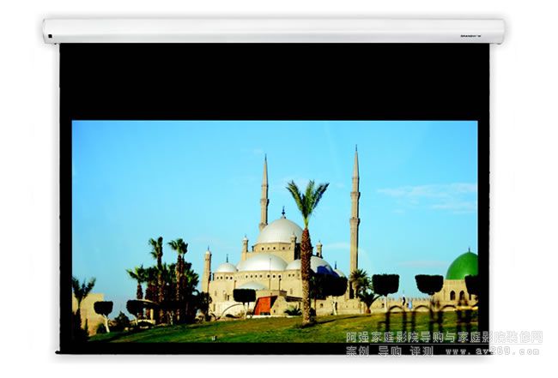This screenshot has height=378, width=558.
Task: Click the 评测 text in watermark
Action: coord(422,351)
